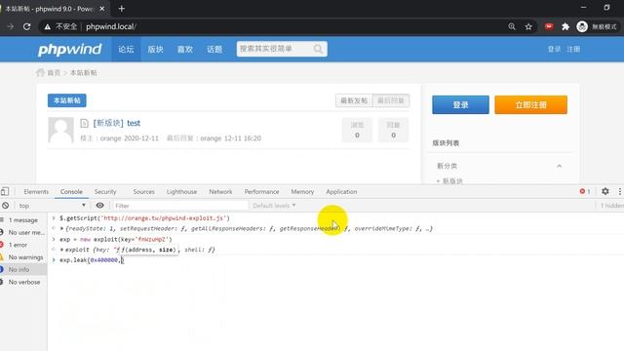The width and height of the screenshot is (624, 351).
Task: Go forward with the arrow icon
Action: [x=11, y=26]
